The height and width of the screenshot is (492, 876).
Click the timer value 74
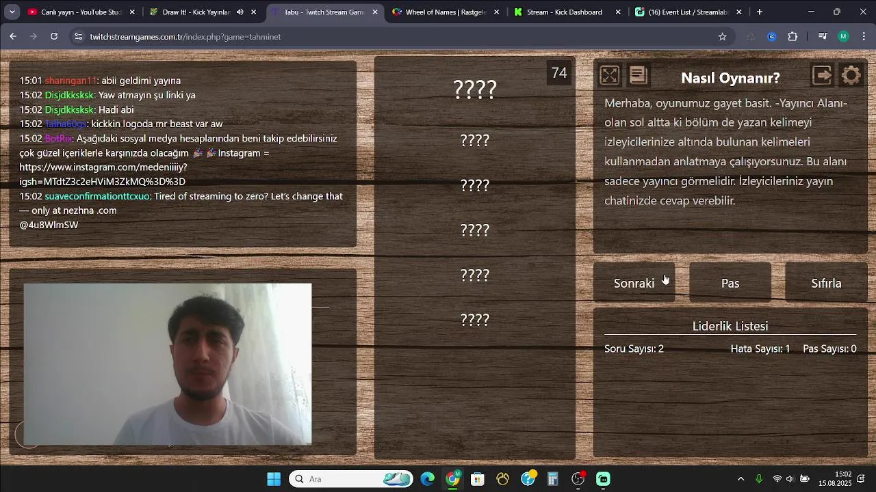559,73
